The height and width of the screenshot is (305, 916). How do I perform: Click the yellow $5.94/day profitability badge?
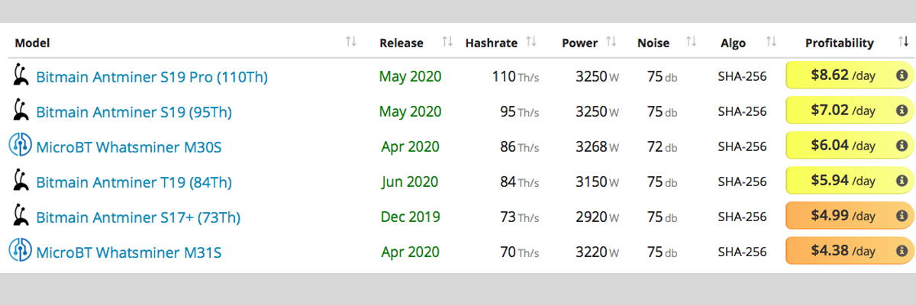tap(850, 181)
